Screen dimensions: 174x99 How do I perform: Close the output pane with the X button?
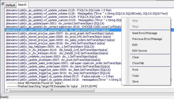pyautogui.click(x=2, y=3)
